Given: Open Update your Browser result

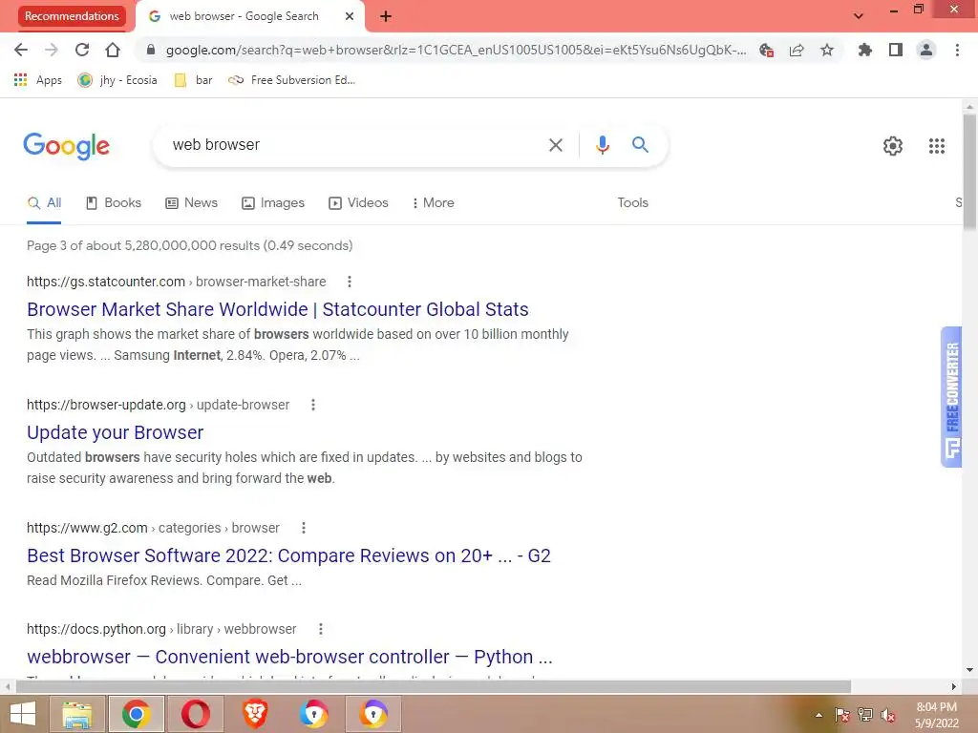Looking at the screenshot, I should point(116,432).
